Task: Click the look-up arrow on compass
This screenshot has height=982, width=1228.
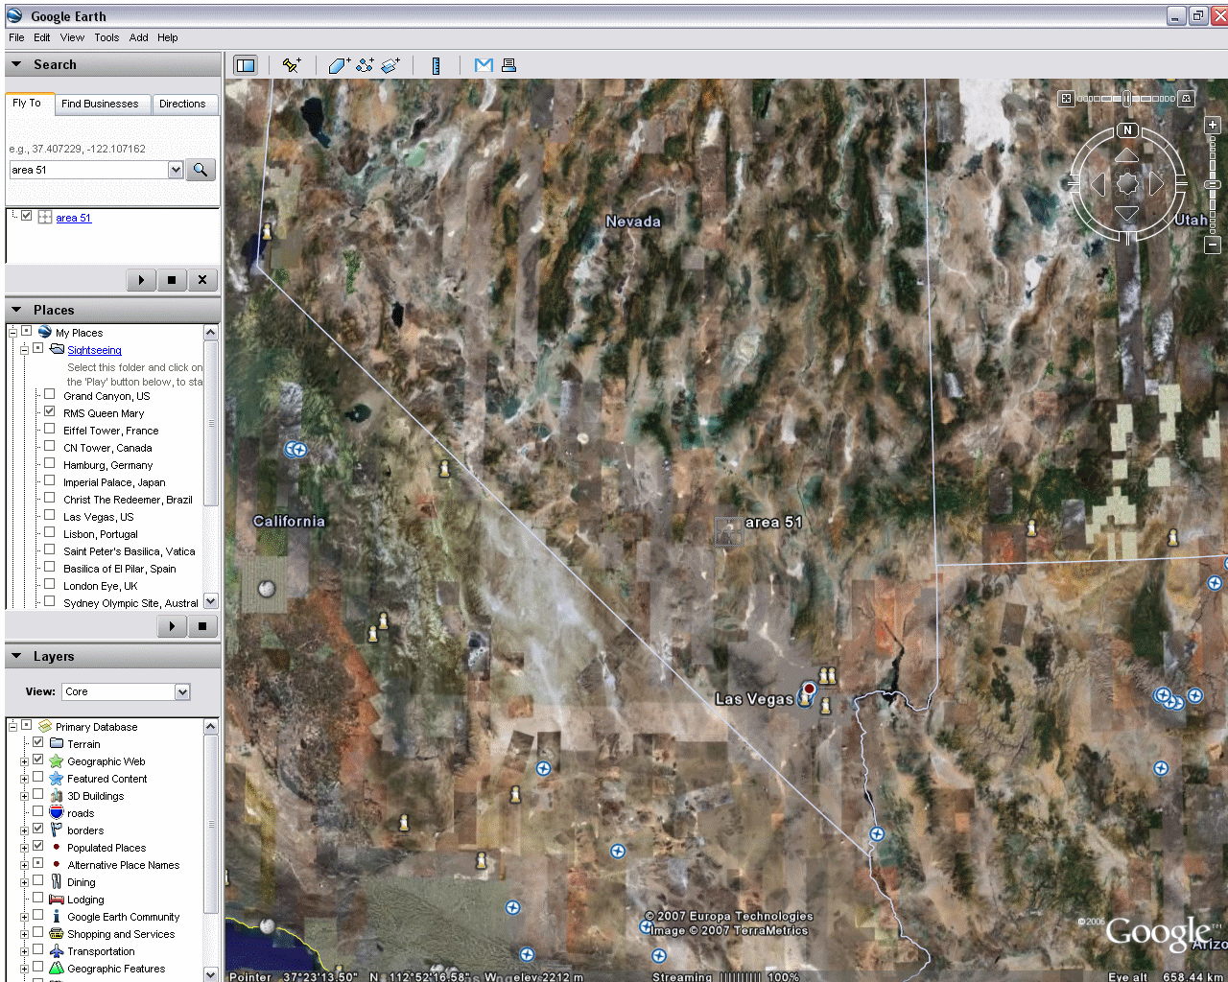Action: [1127, 155]
